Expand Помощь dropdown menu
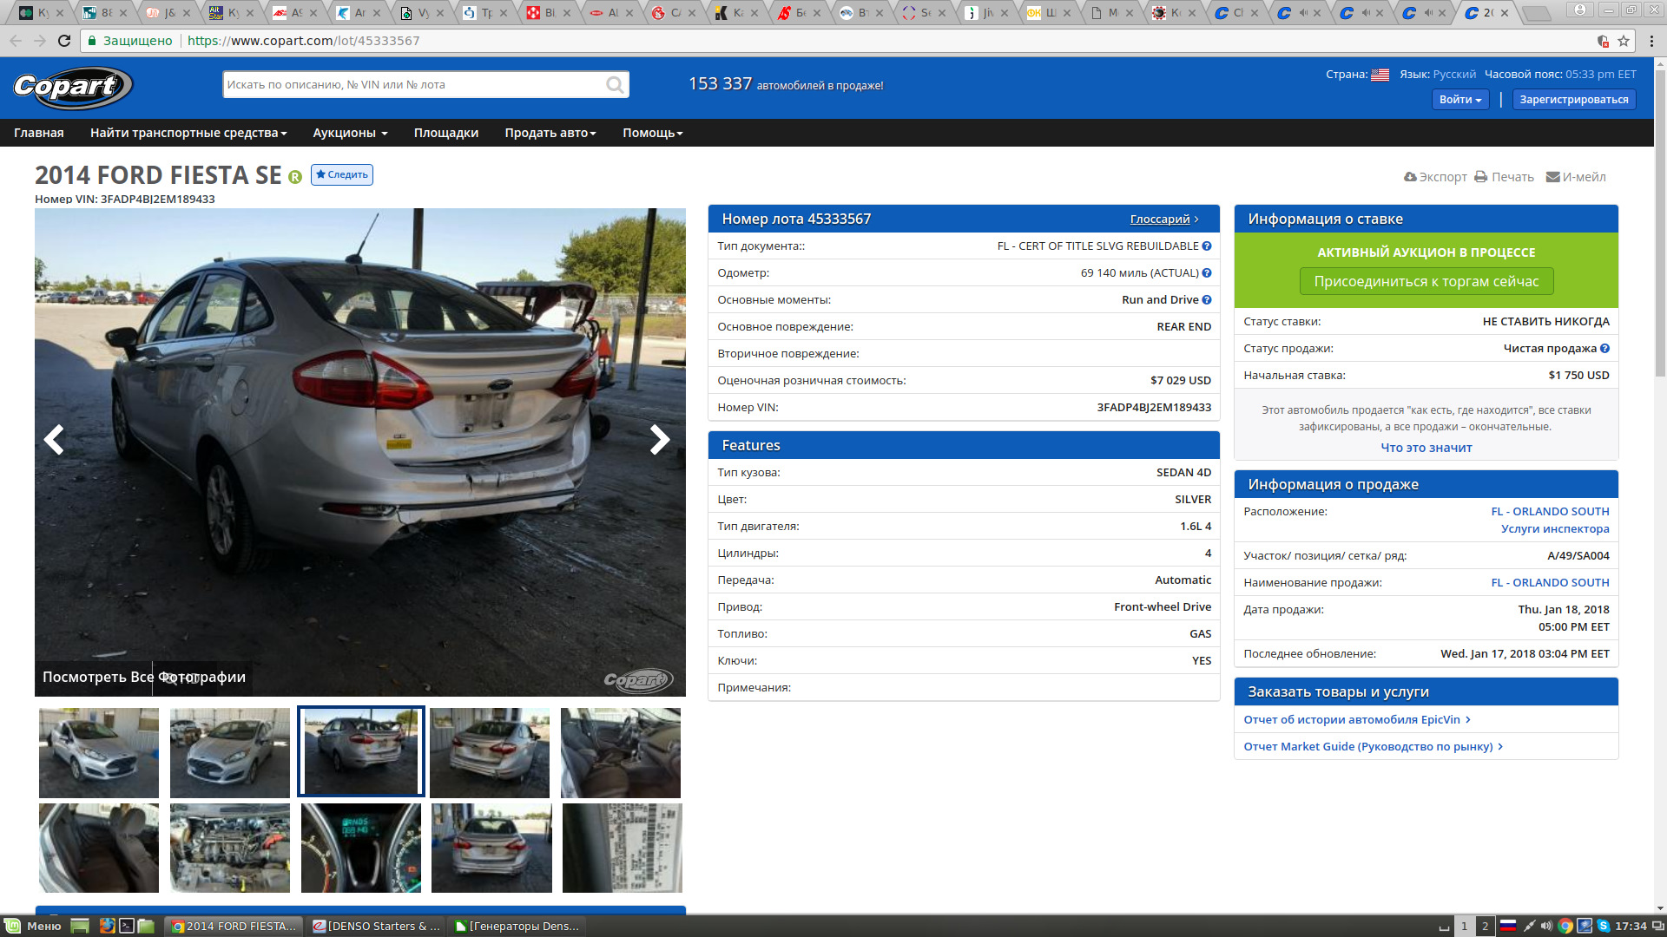This screenshot has height=937, width=1667. (x=653, y=133)
